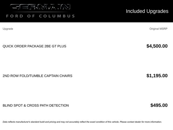The height and width of the screenshot is (130, 173).
Task: Click the $495.00 price
Action: click(159, 105)
